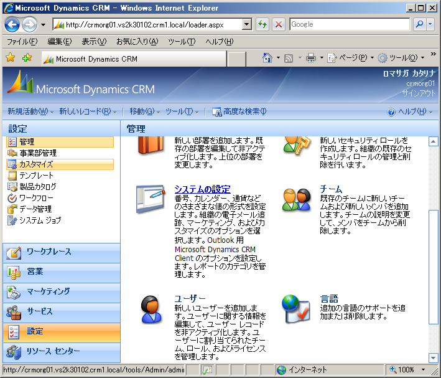Open the 表示(V) menu
The image size is (441, 378).
point(94,42)
